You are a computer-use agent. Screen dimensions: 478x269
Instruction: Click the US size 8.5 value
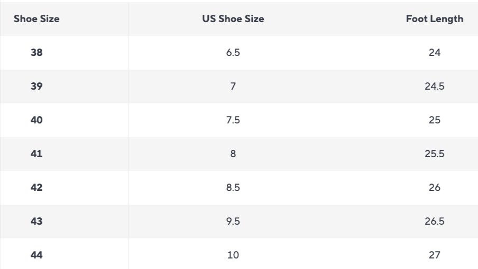(x=233, y=188)
